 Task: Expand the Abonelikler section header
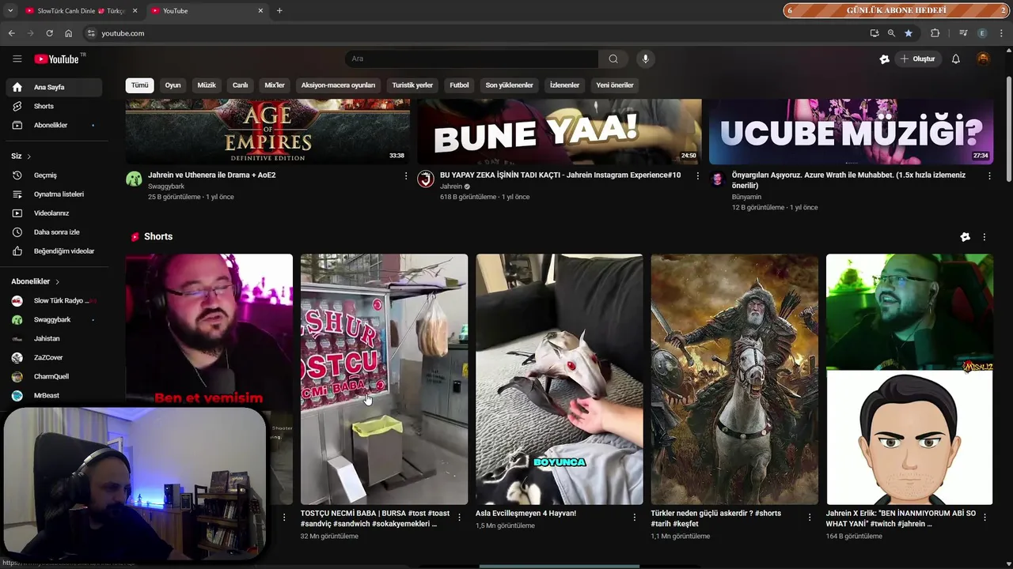pos(35,281)
